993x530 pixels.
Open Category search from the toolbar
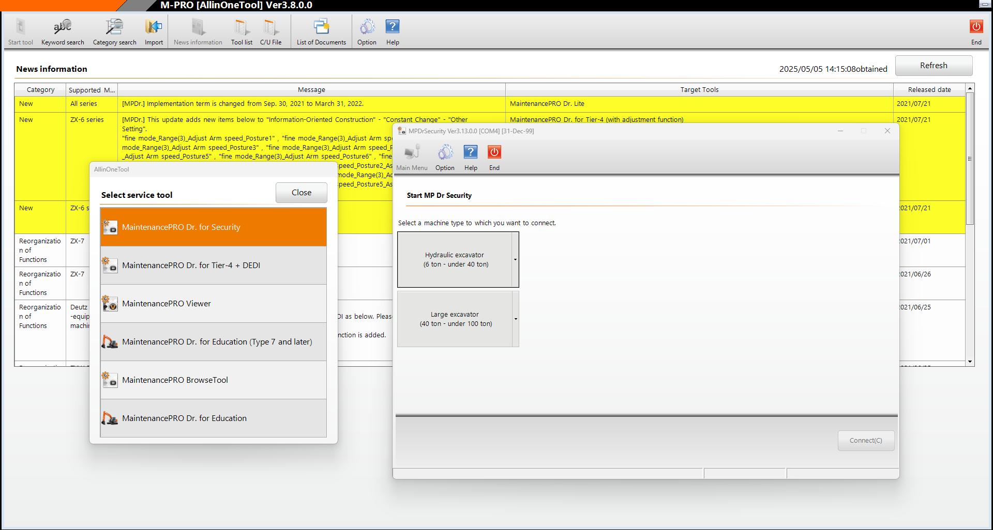click(114, 32)
